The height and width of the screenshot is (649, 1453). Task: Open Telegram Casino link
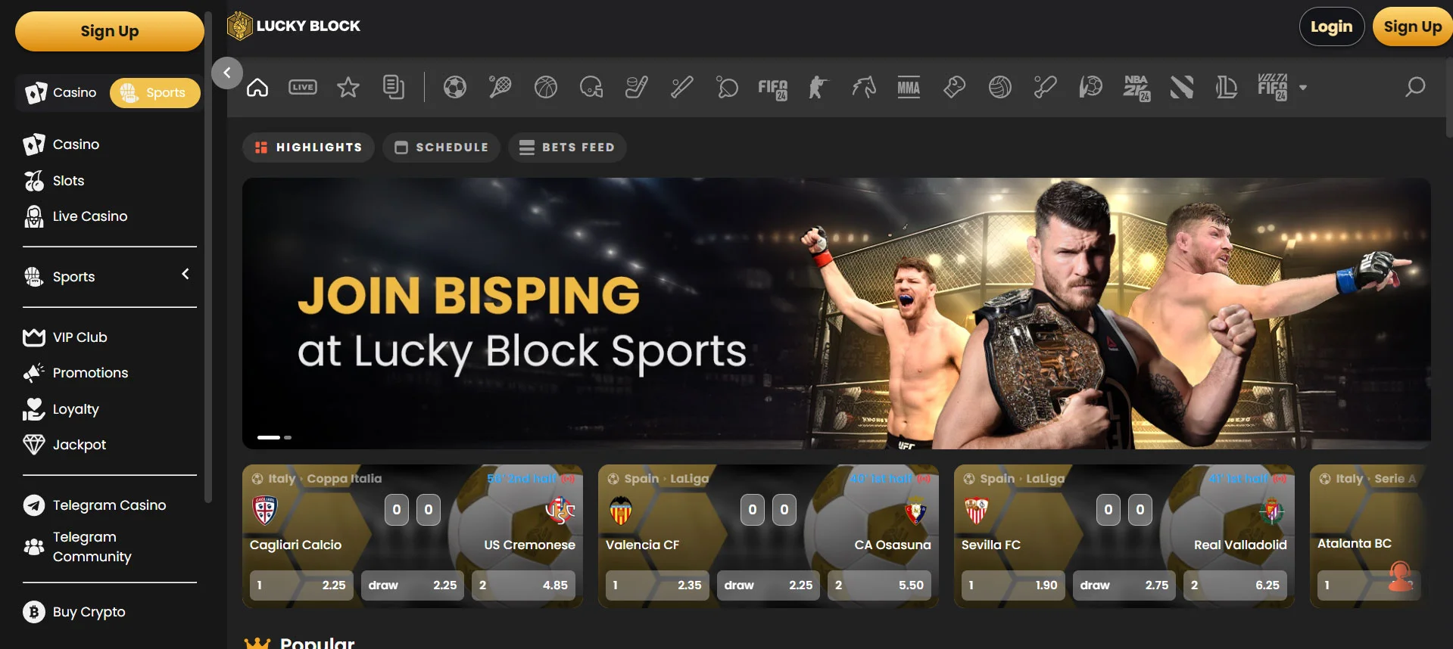pyautogui.click(x=95, y=505)
